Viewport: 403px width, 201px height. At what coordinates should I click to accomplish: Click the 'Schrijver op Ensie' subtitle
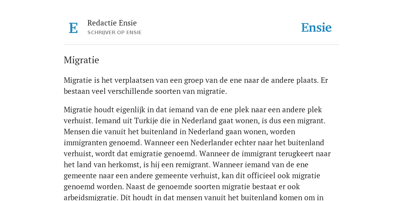tap(115, 33)
